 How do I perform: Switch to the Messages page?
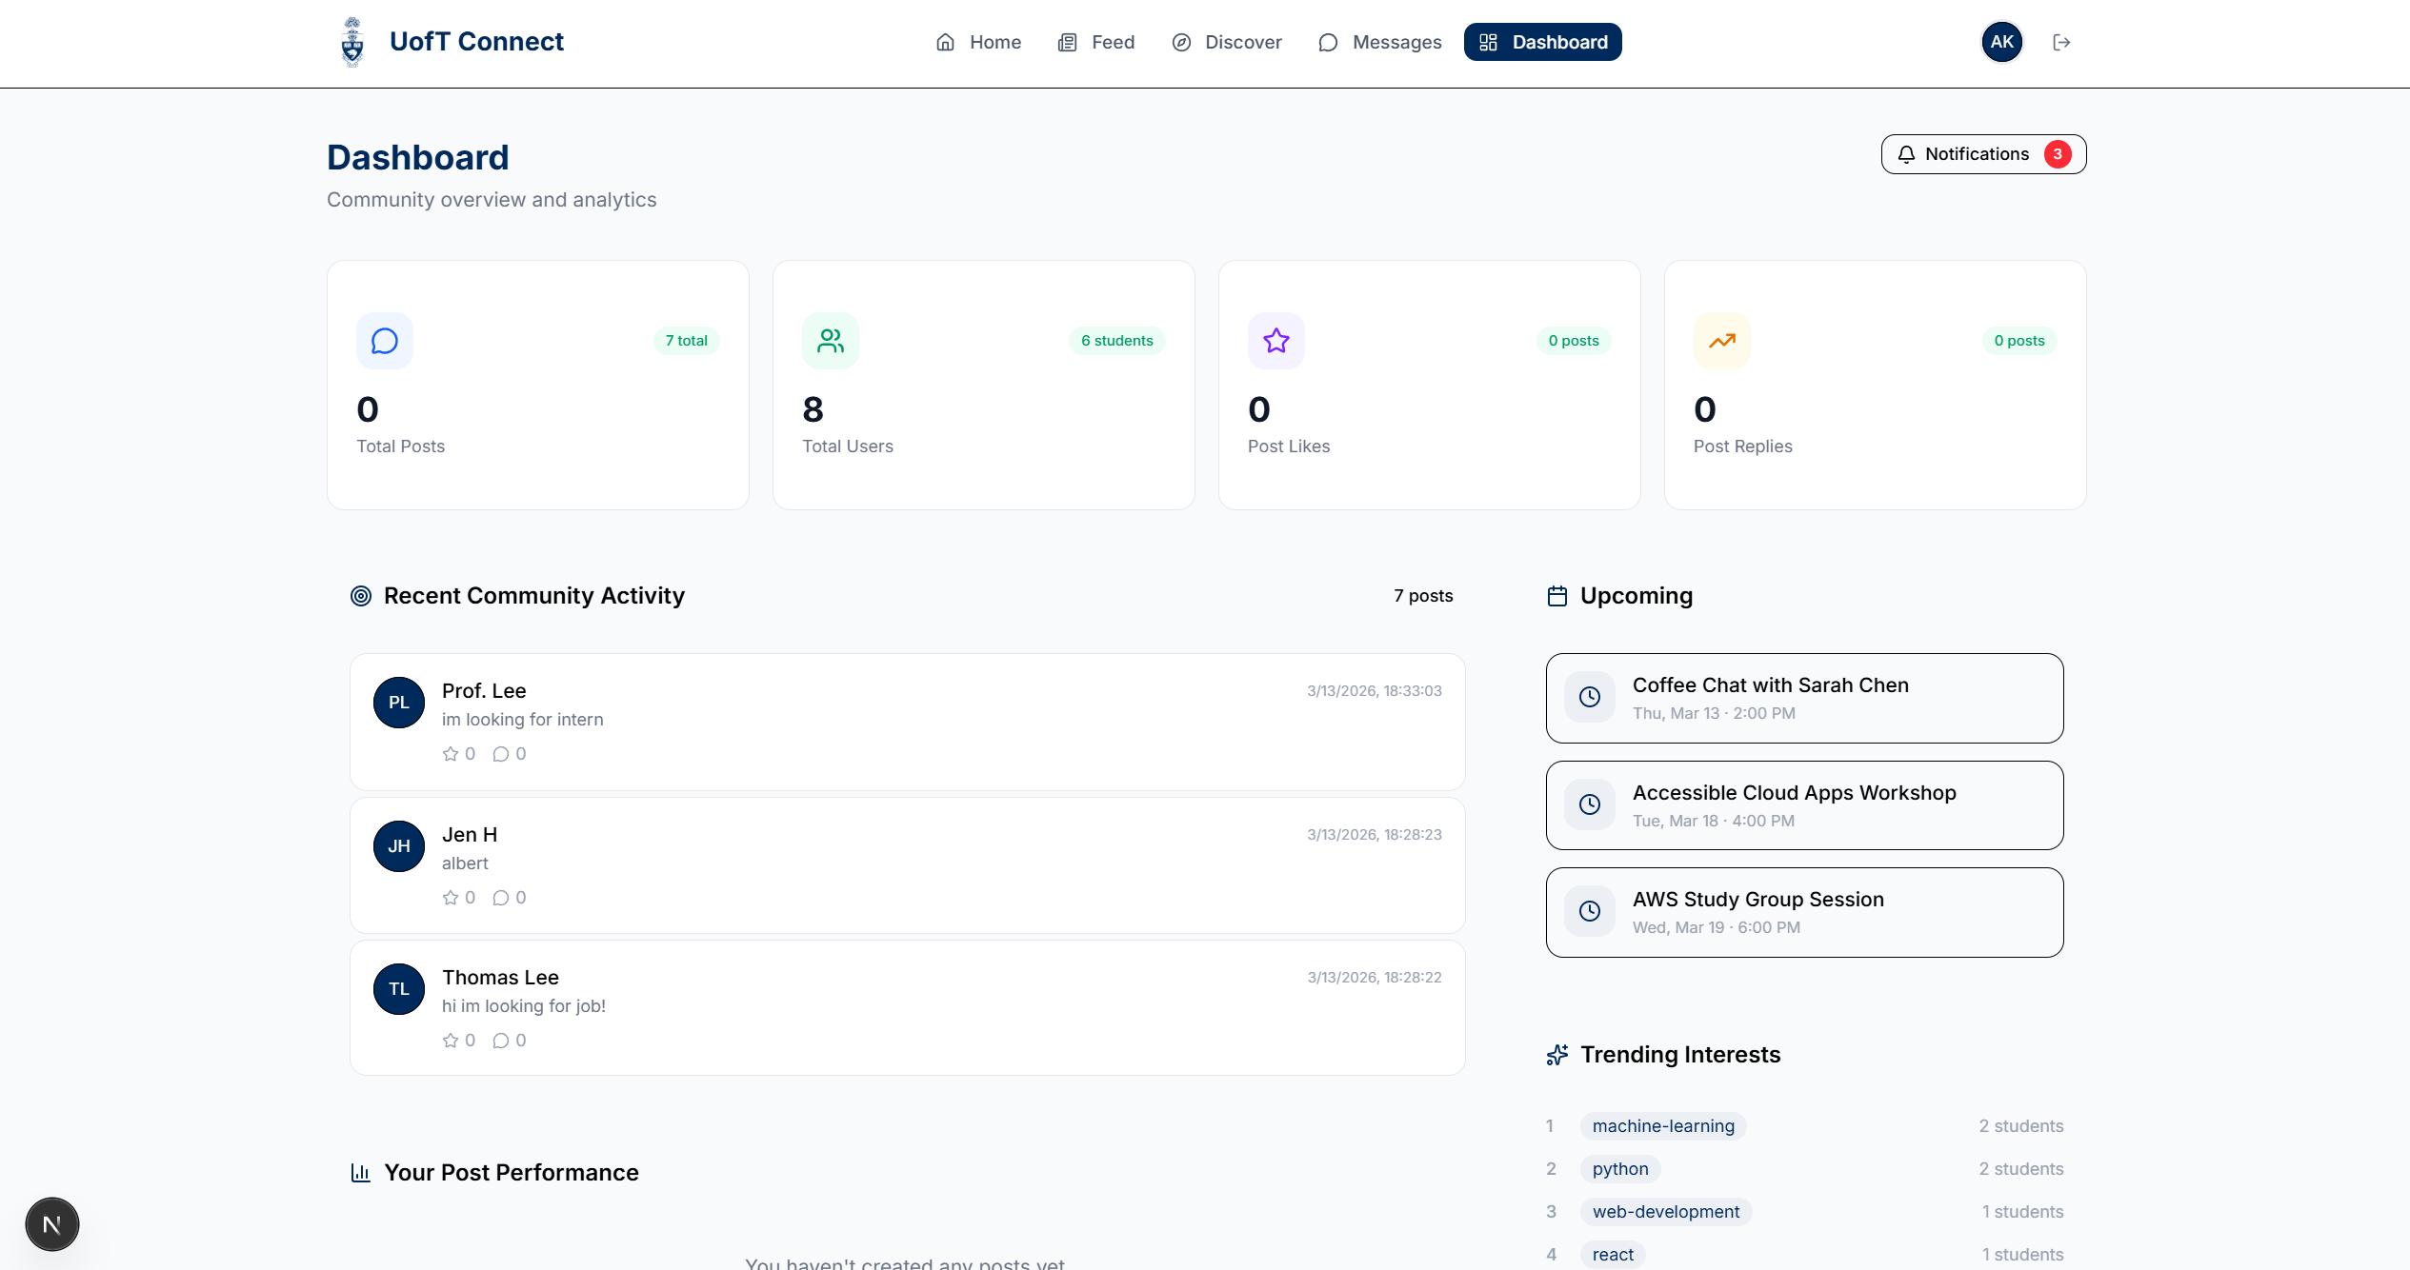(x=1380, y=42)
